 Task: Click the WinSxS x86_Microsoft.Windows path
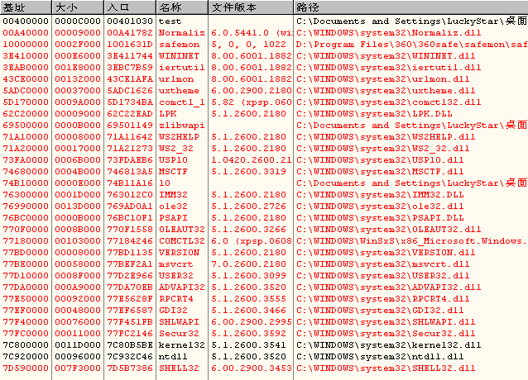pyautogui.click(x=412, y=241)
